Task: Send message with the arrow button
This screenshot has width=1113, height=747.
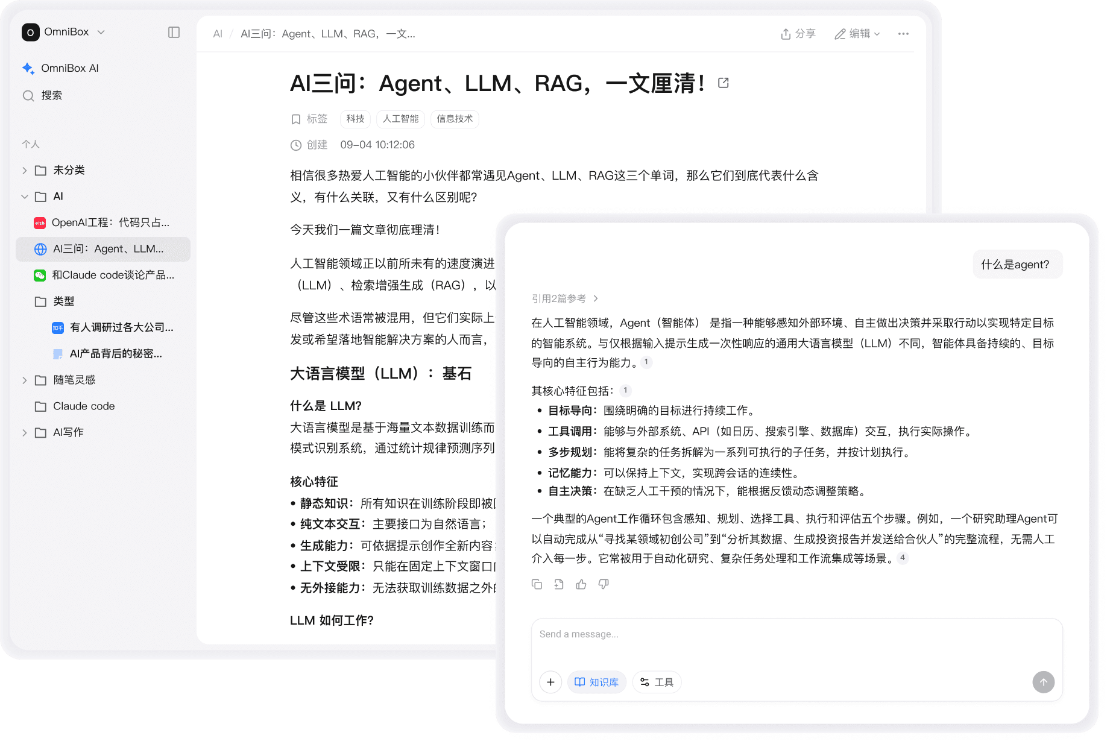Action: [x=1044, y=682]
